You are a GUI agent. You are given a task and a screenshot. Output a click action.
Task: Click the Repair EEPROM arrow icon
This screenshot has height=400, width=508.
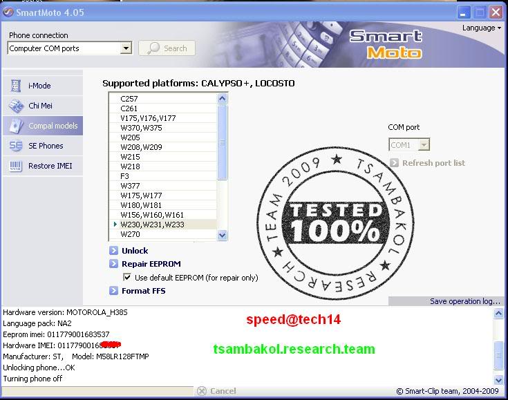(x=113, y=264)
